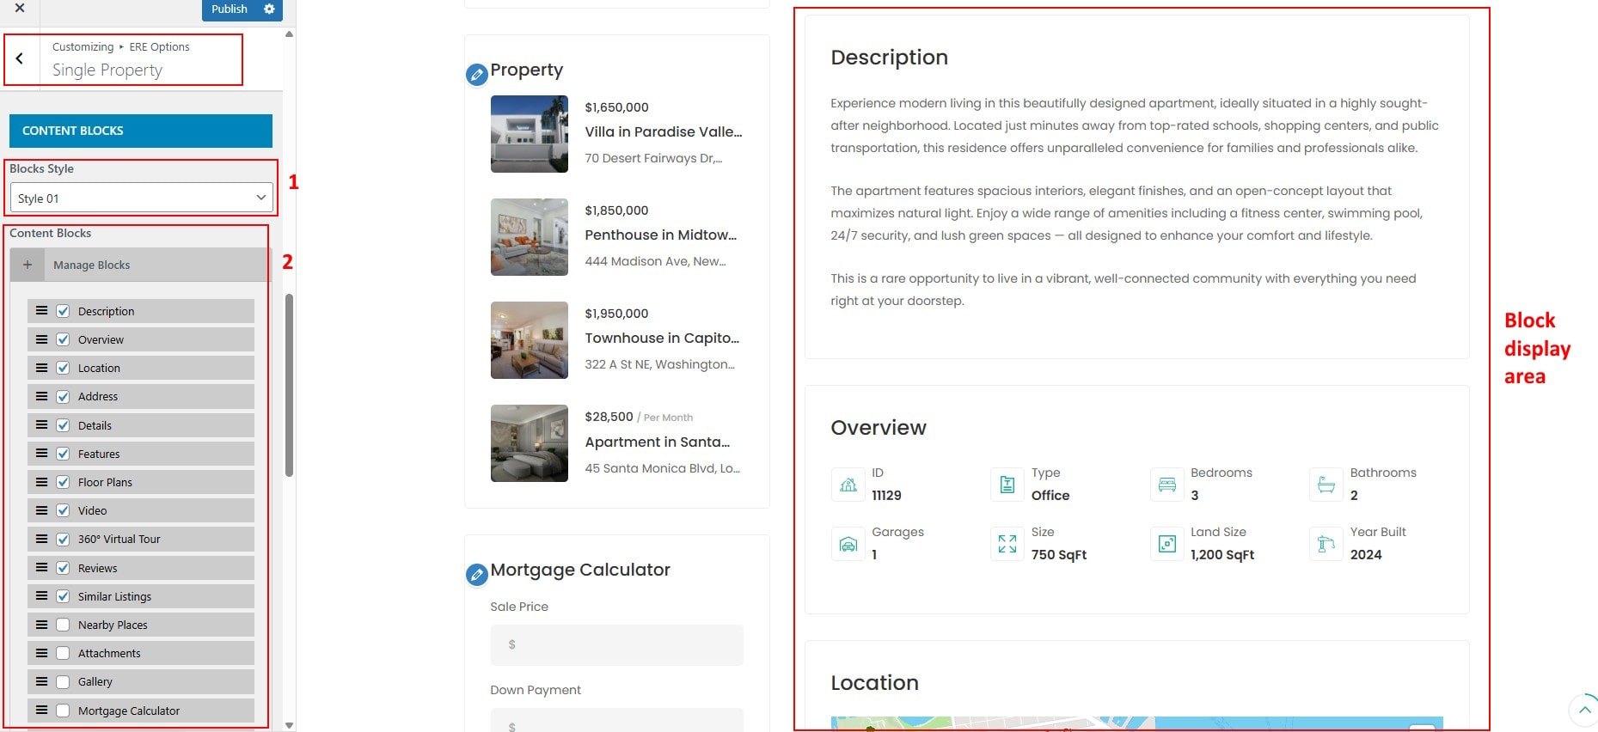Click the Bedrooms icon in Overview
The width and height of the screenshot is (1598, 732).
[x=1166, y=485]
